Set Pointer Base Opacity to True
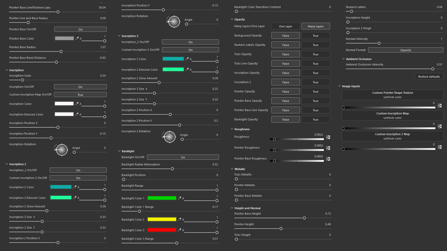The image size is (447, 251). click(x=316, y=101)
